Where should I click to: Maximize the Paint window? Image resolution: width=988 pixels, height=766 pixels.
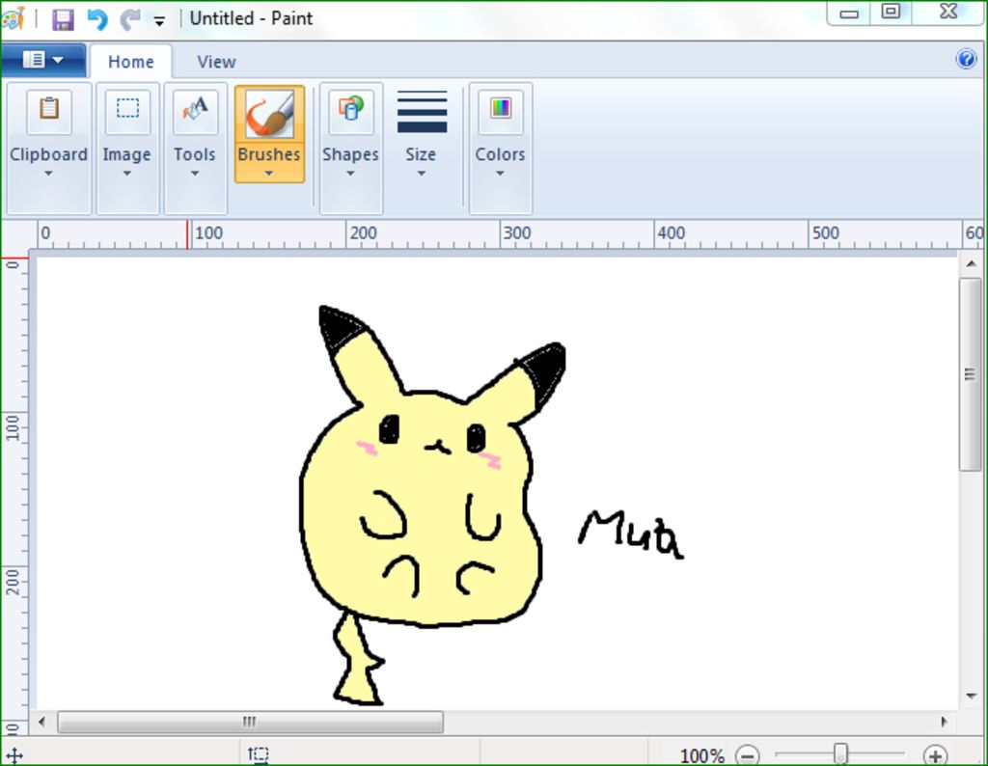click(891, 12)
